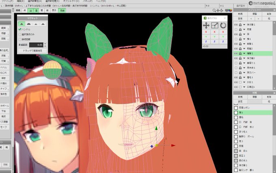Collapse the 前髪1 object arrow

244,44
